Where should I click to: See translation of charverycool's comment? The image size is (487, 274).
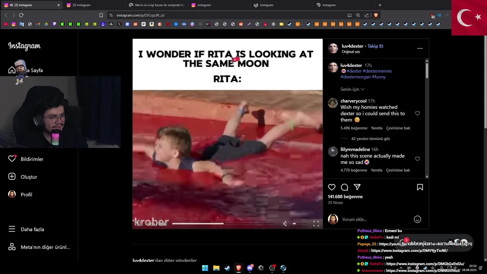[x=398, y=128]
